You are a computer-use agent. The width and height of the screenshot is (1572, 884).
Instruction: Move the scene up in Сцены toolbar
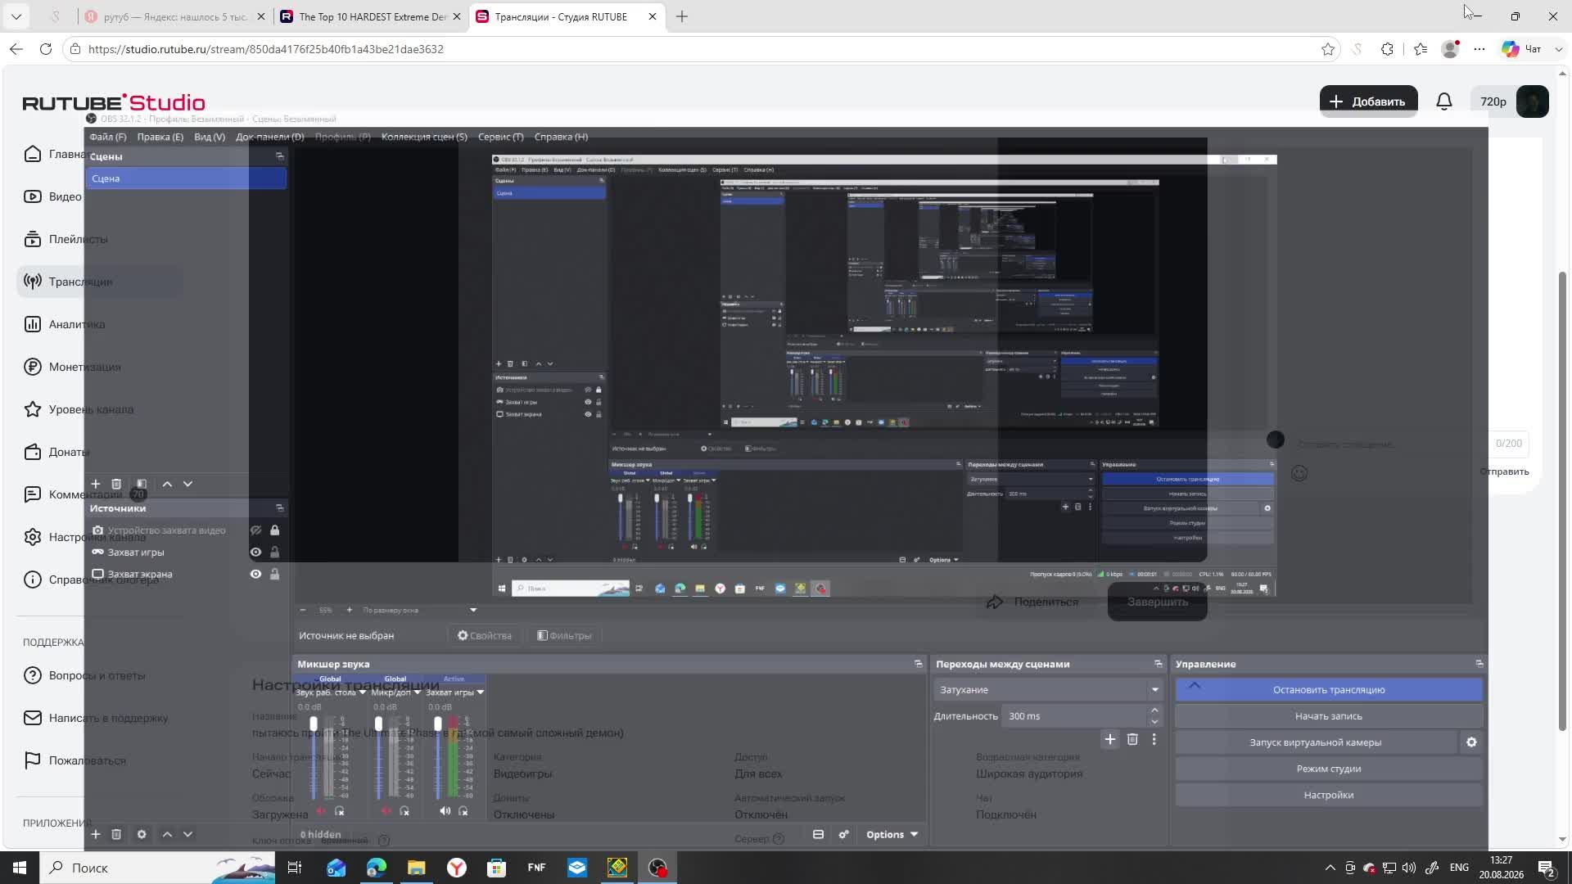(x=167, y=484)
